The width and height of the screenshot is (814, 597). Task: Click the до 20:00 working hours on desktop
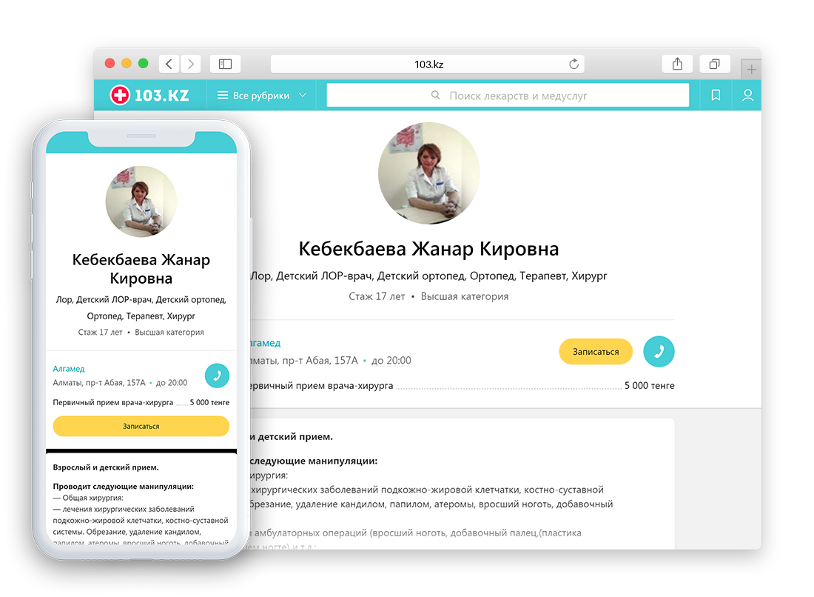tap(391, 361)
